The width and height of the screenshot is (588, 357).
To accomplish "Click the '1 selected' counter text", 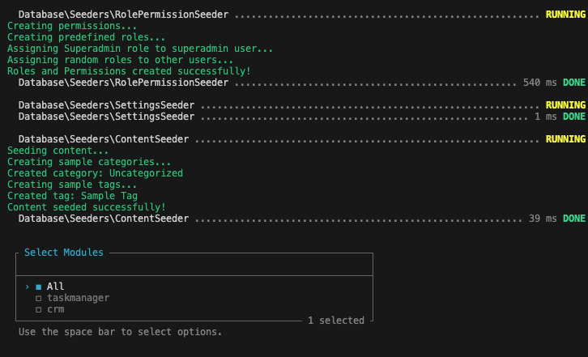I will pos(336,321).
